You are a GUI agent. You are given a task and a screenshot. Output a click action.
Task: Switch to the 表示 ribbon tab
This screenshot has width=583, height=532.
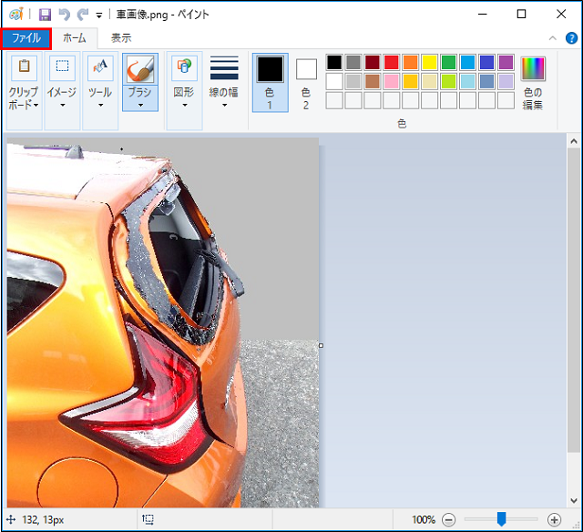point(121,38)
